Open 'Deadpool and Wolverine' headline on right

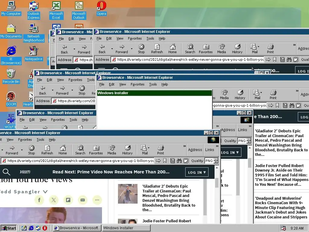pyautogui.click(x=281, y=208)
